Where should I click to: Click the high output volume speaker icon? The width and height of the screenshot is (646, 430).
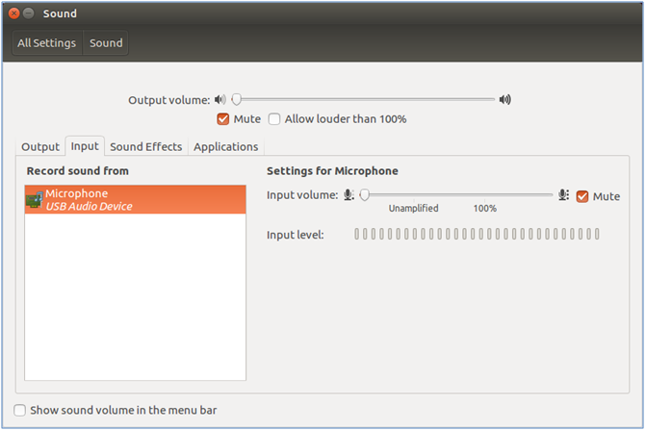point(505,99)
